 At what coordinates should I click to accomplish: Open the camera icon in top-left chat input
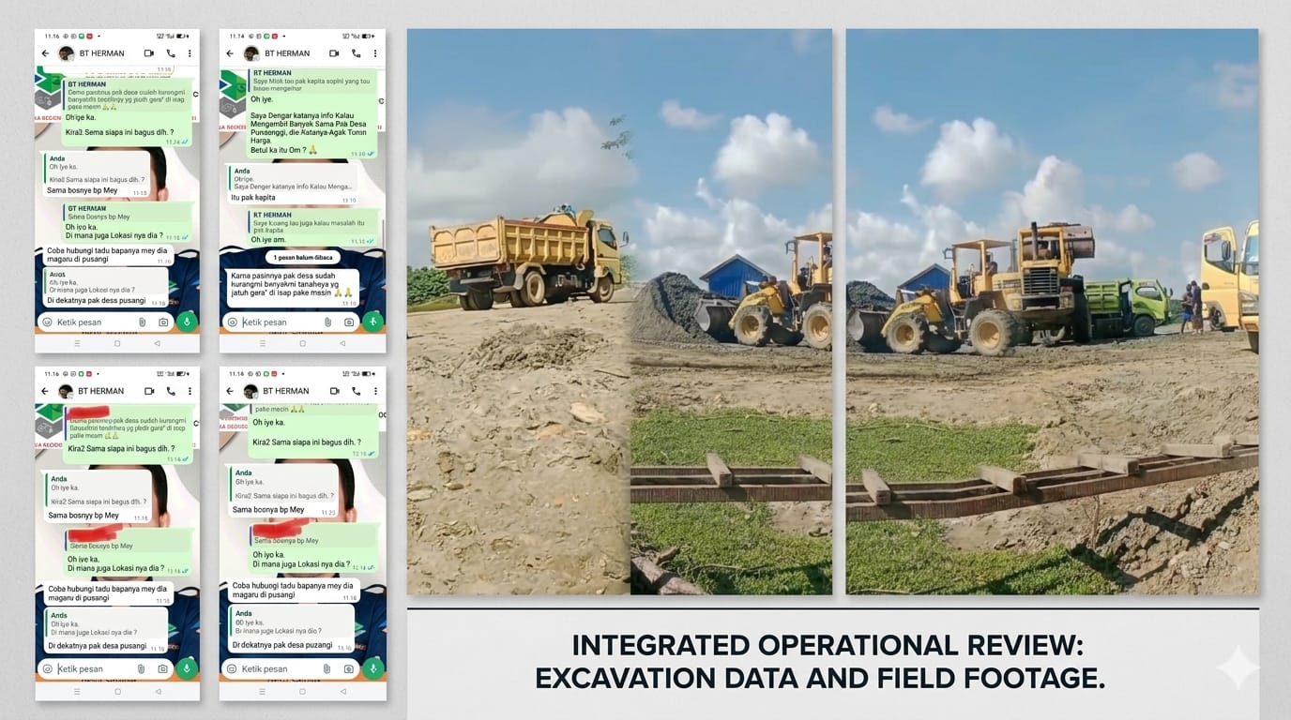tap(163, 322)
